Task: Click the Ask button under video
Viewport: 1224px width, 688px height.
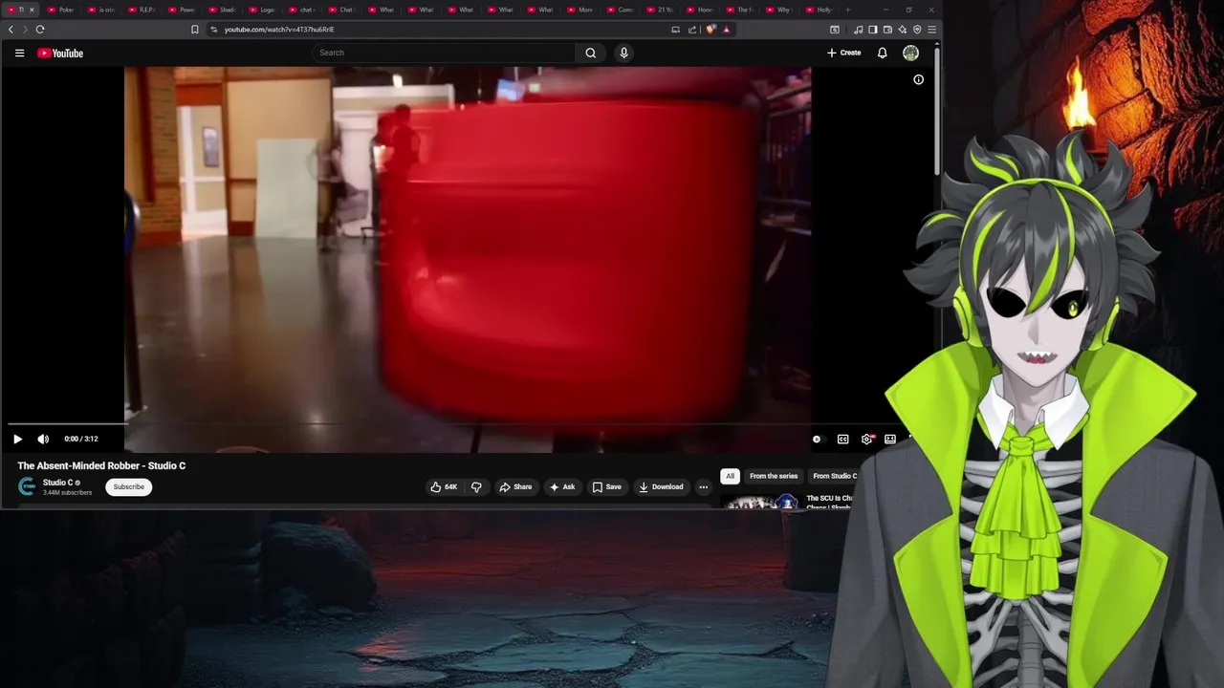Action: pos(562,486)
